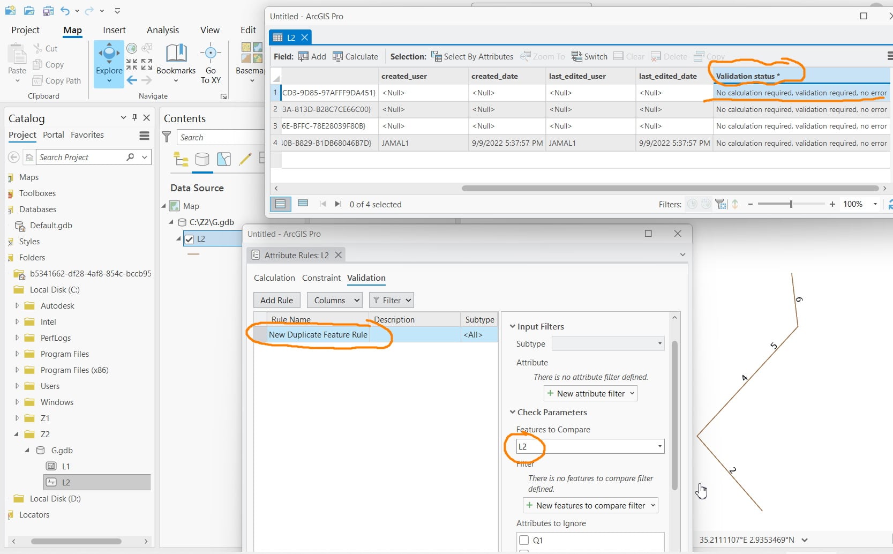Toggle L2 layer visibility checkbox
Screen dimensions: 893x554
(x=189, y=239)
